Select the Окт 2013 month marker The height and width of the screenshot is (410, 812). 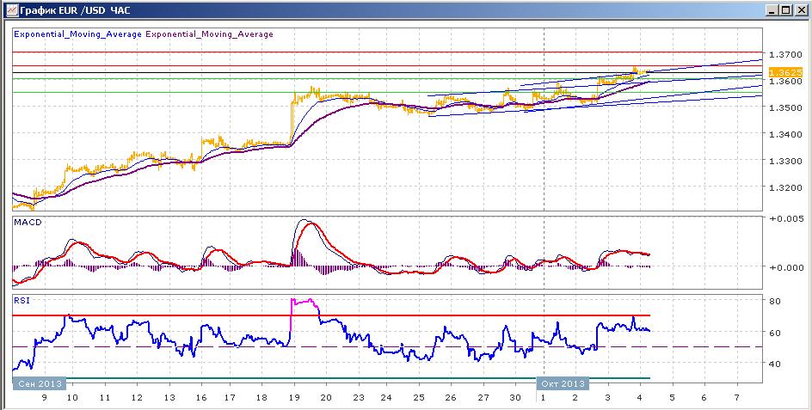[x=563, y=383]
